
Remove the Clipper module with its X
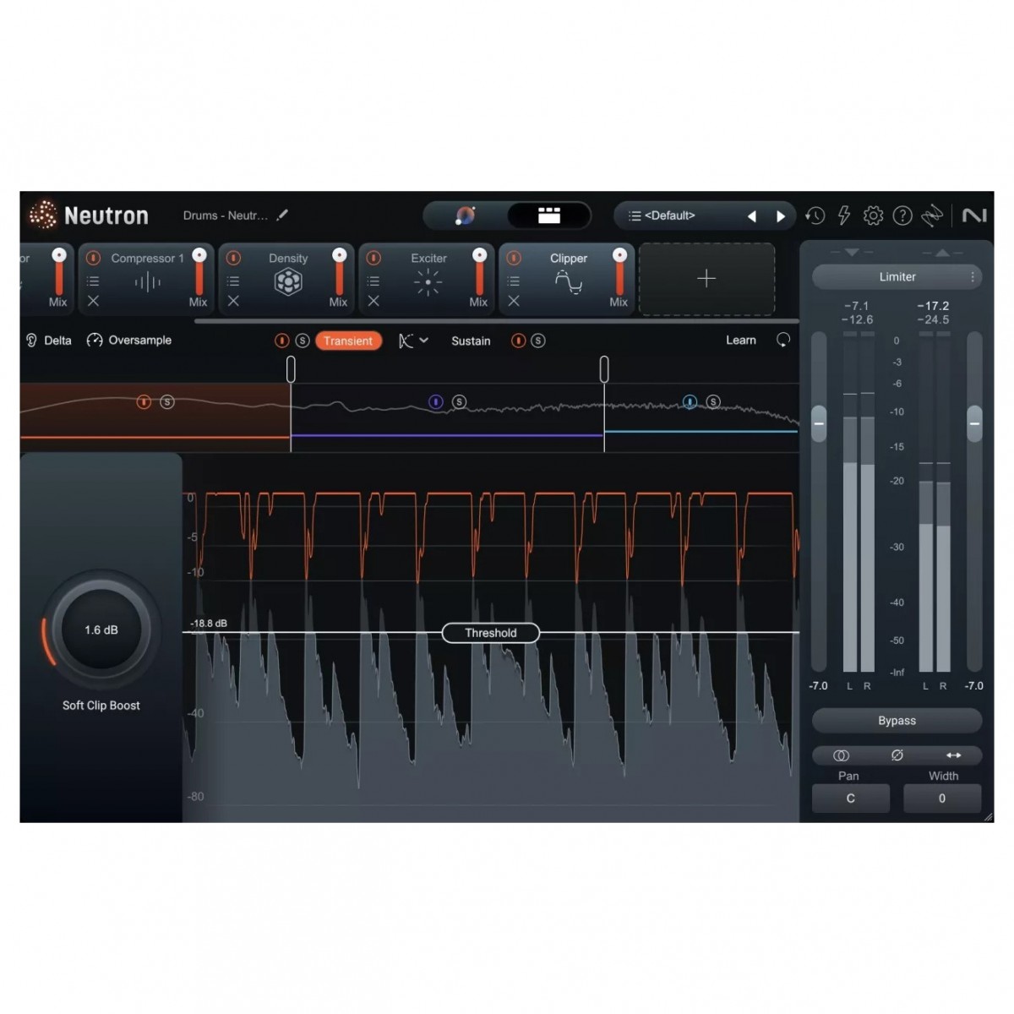point(514,301)
